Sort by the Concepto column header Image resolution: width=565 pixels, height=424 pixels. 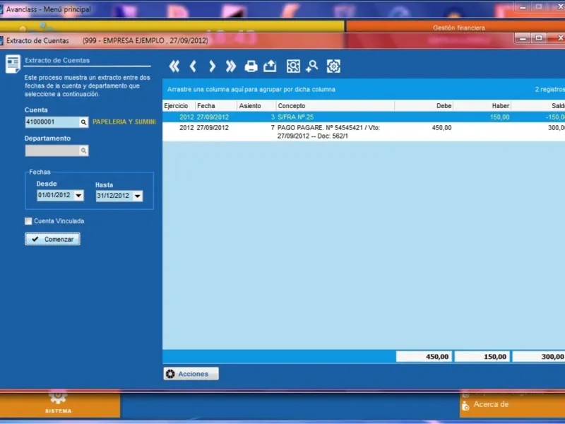(335, 105)
